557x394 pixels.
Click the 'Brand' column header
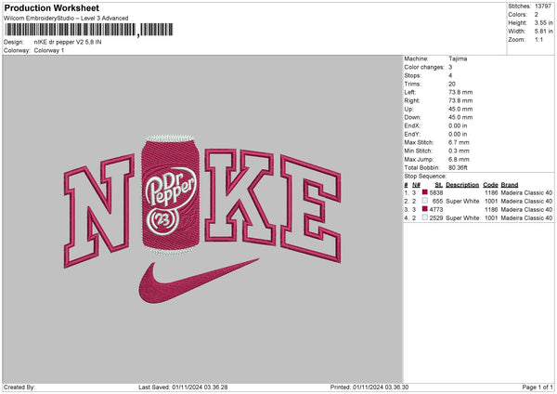[510, 185]
